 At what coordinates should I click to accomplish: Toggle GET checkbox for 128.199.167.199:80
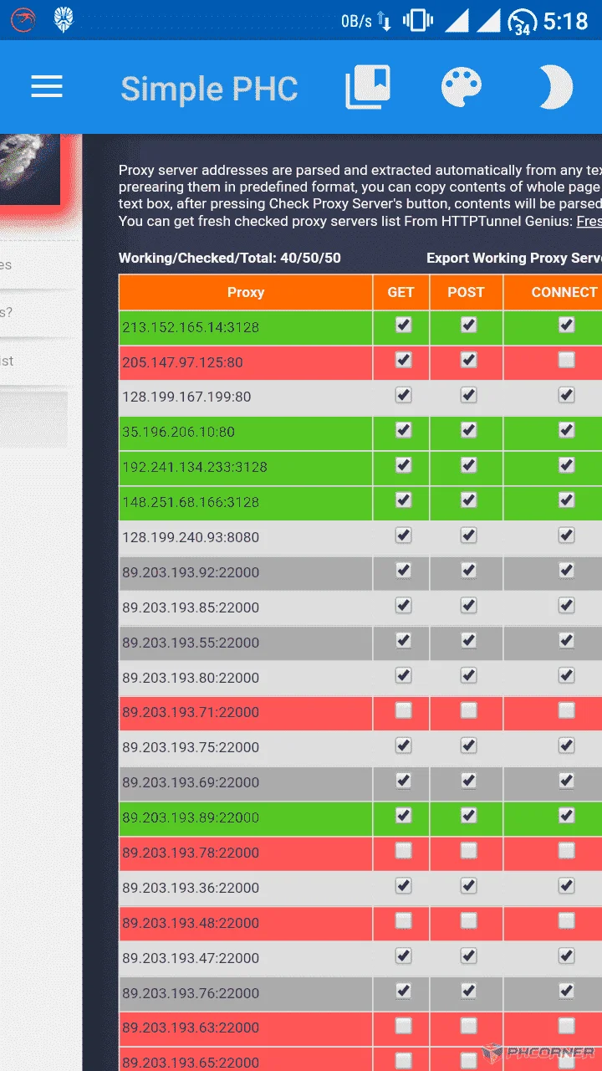pos(403,395)
